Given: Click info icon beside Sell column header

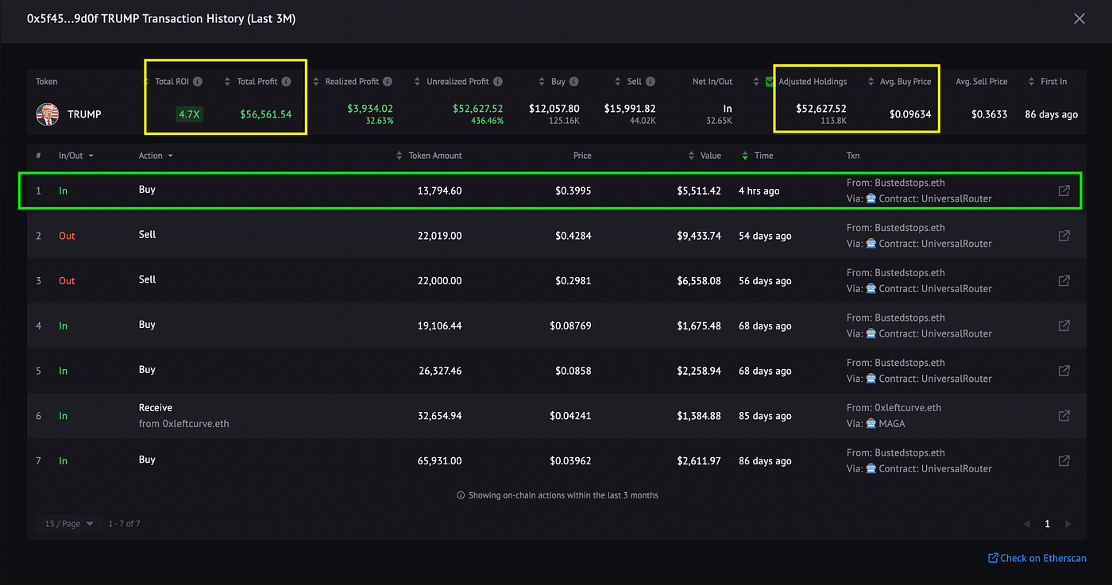Looking at the screenshot, I should tap(651, 82).
